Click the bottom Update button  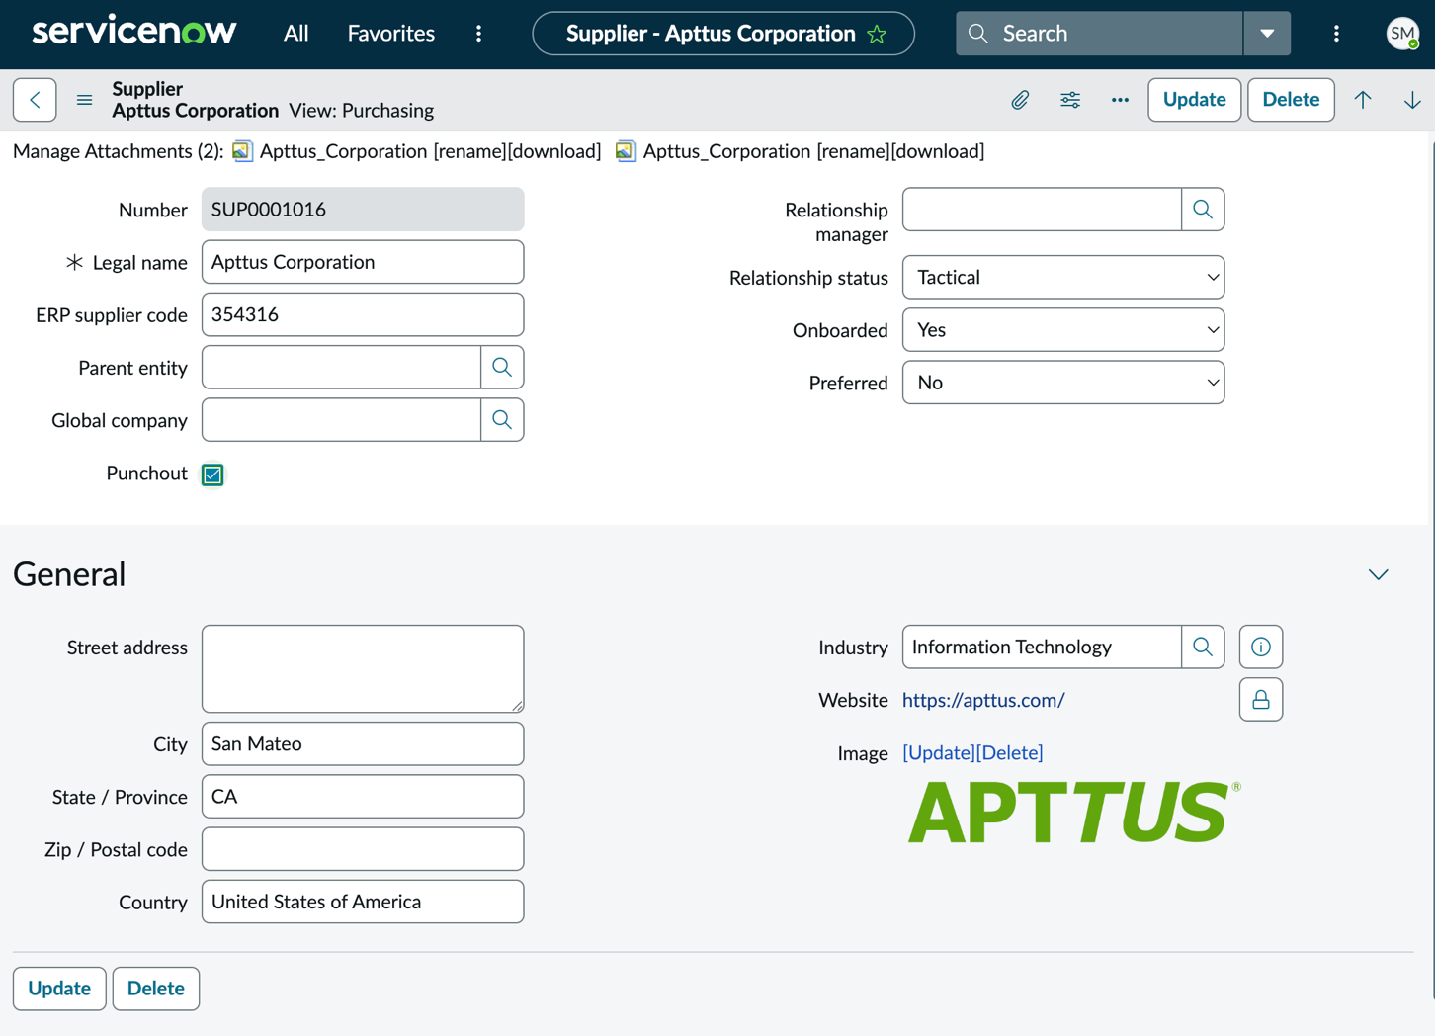[59, 989]
